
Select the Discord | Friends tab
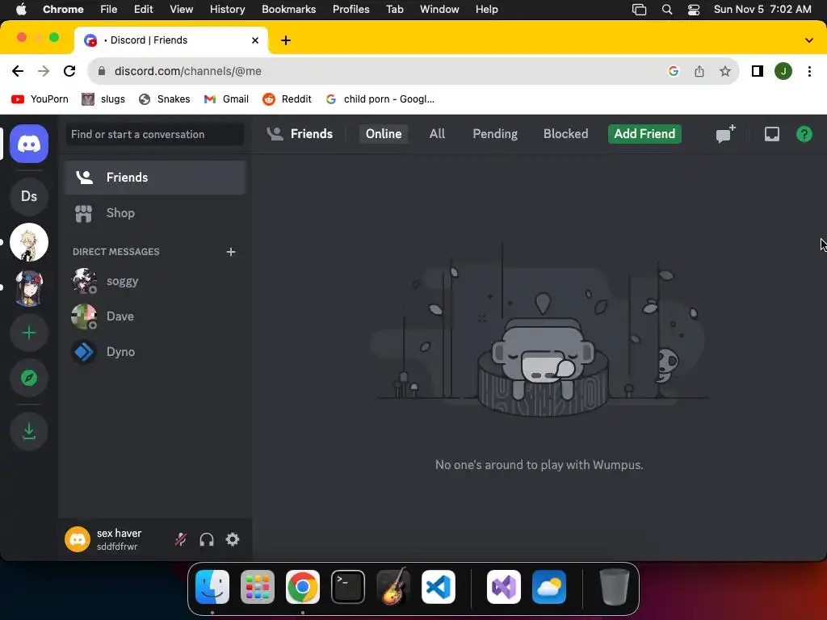[x=171, y=40]
